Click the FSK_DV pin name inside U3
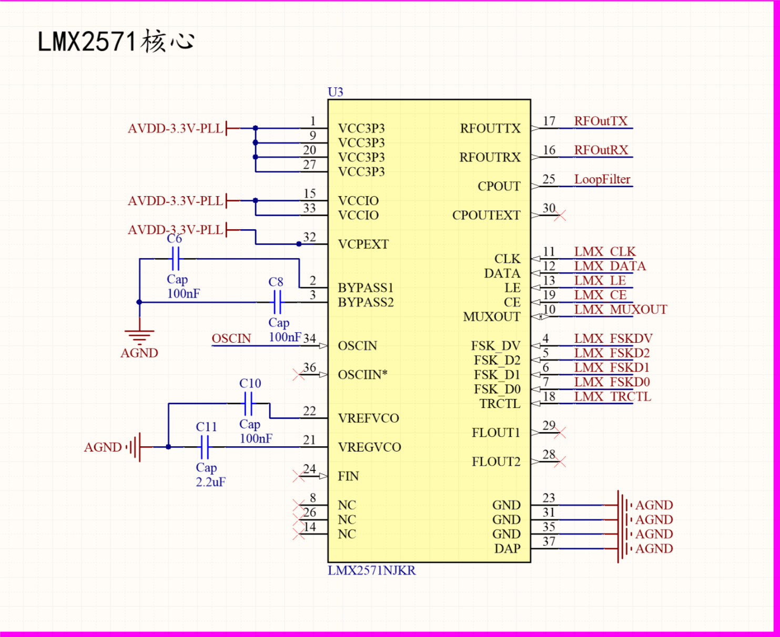The width and height of the screenshot is (780, 637). coord(496,346)
